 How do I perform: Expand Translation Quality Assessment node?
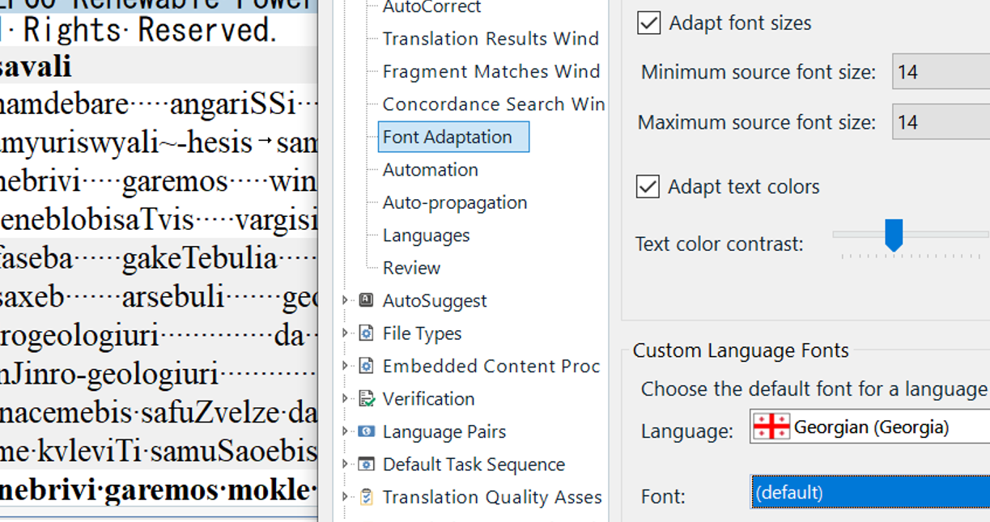346,497
